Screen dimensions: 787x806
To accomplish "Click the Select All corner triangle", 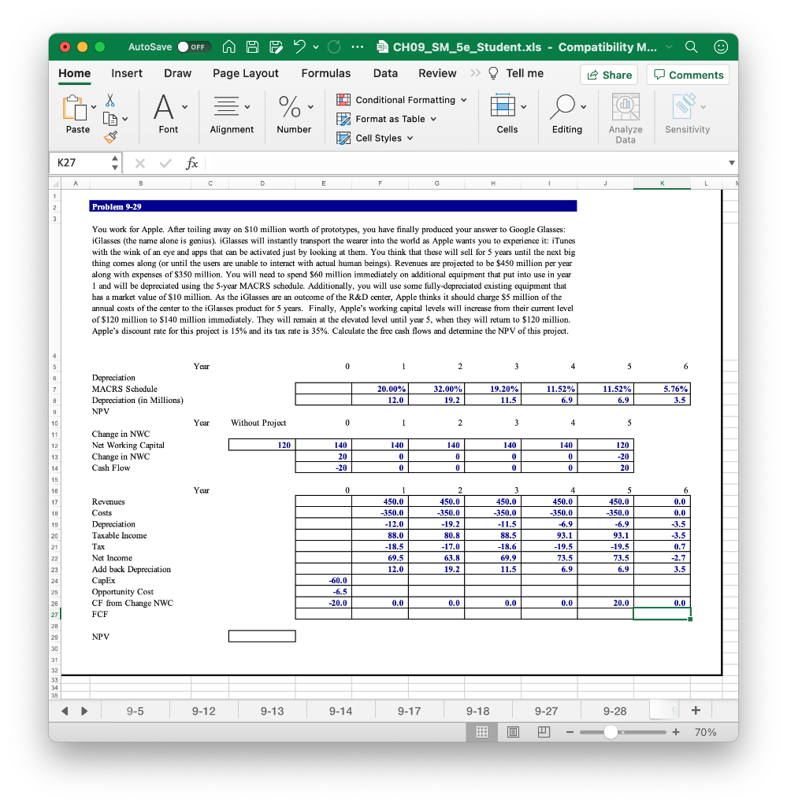I will pos(56,183).
